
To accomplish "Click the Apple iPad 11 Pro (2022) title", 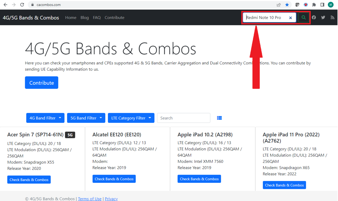I will (291, 138).
